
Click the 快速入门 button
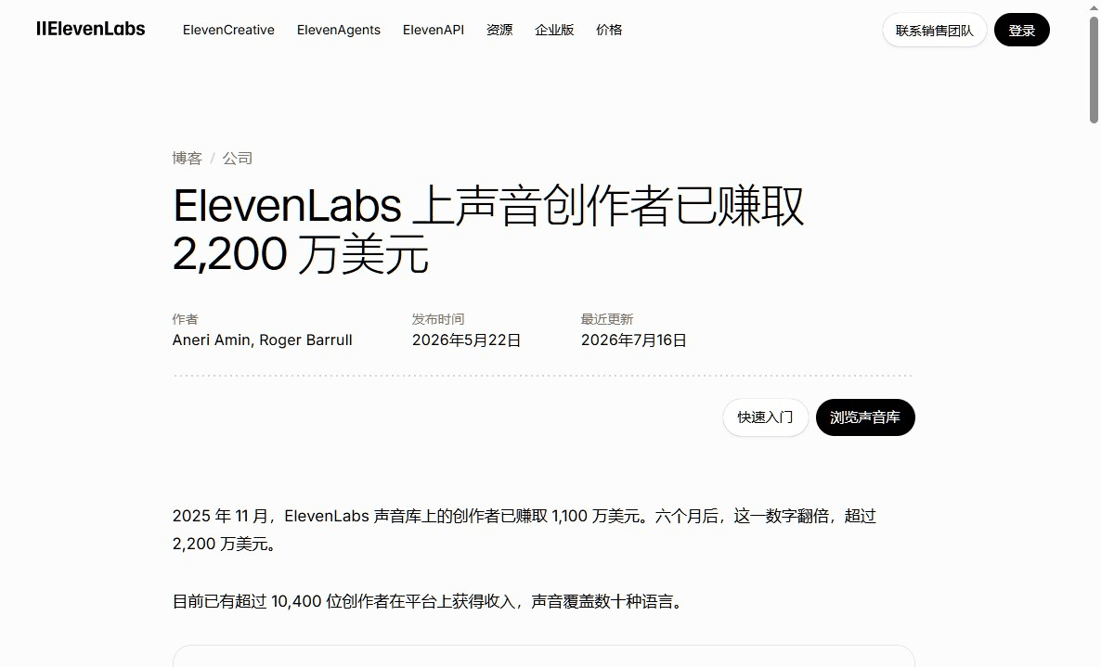click(765, 417)
